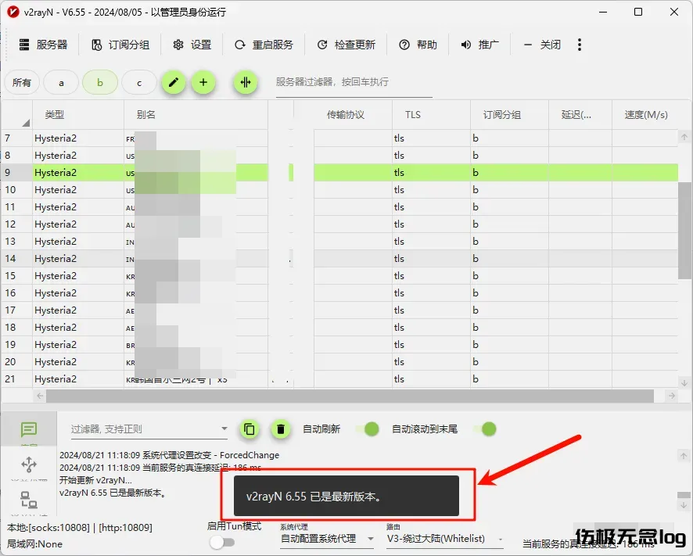
Task: Open the 路由 routing dropdown
Action: (x=444, y=539)
